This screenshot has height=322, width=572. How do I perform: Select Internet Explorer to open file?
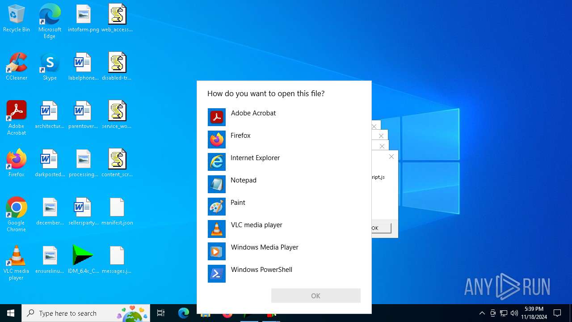284,162
